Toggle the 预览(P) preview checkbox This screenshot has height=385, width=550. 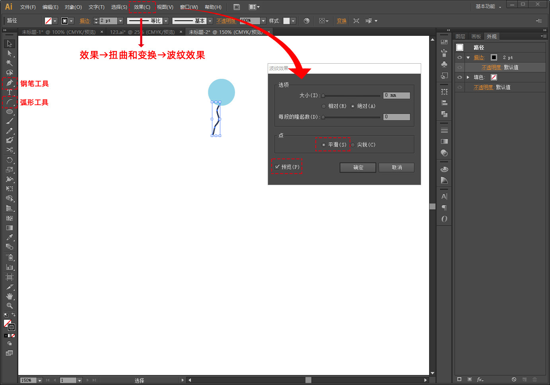click(277, 167)
